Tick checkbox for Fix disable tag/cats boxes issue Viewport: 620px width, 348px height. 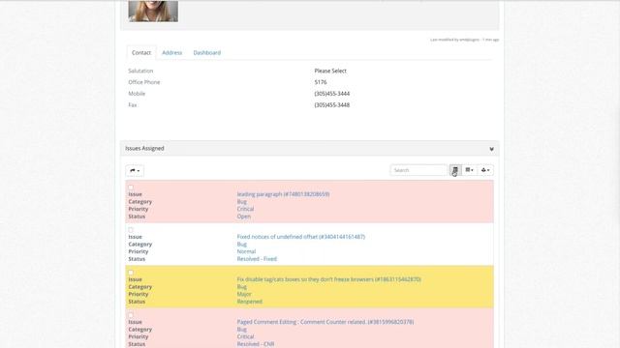tap(131, 273)
